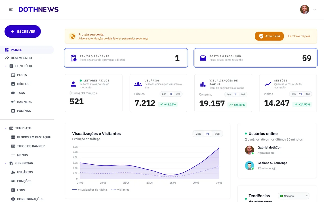The width and height of the screenshot is (324, 202).
Task: Switch traffic chart to 30d
Action: click(x=217, y=134)
